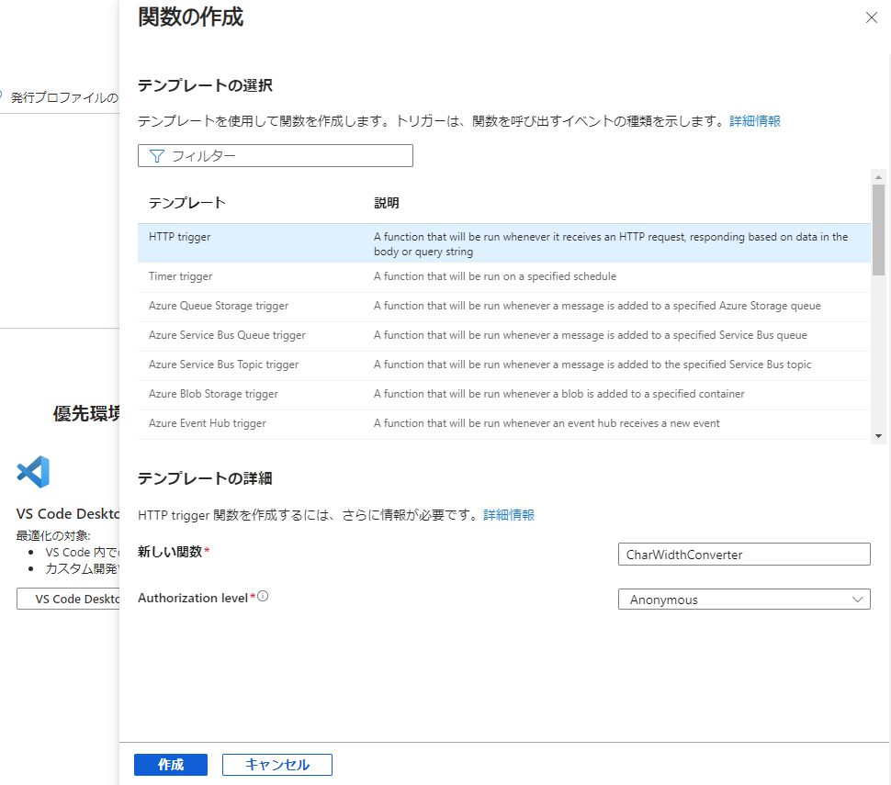Choose Azure Queue Storage trigger template
Viewport: 891px width, 785px height.
[x=219, y=306]
